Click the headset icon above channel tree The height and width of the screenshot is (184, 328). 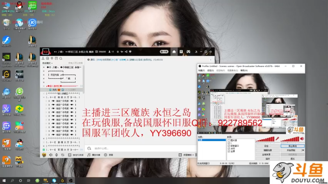48,58
